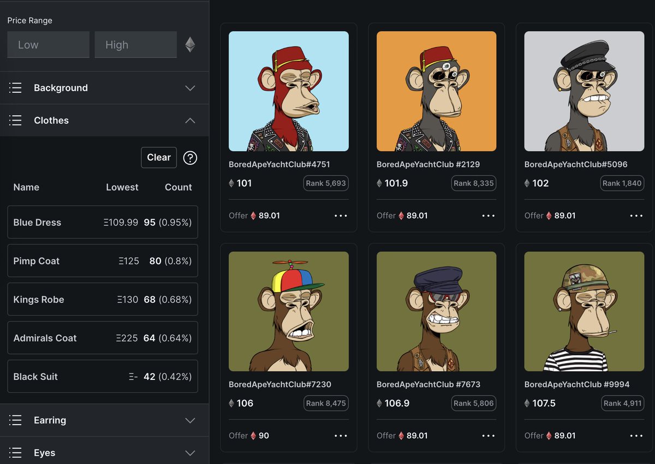Image resolution: width=655 pixels, height=464 pixels.
Task: Click the ETH icon beside price 106
Action: [x=231, y=403]
